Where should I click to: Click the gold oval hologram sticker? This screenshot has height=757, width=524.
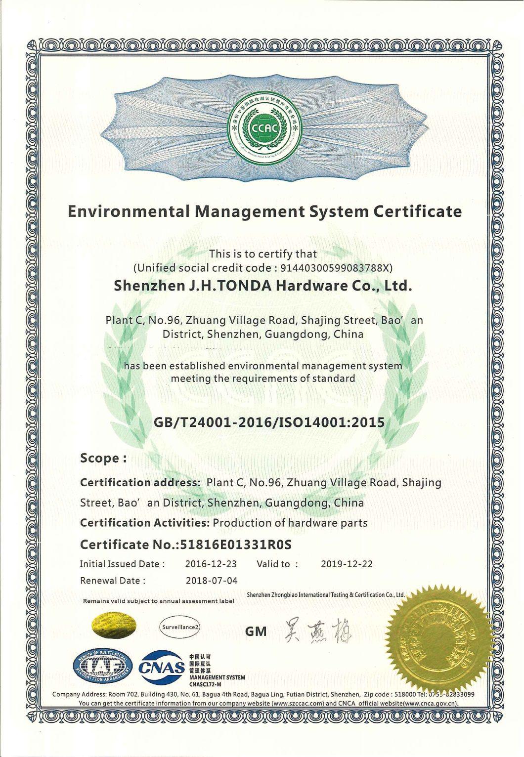113,627
